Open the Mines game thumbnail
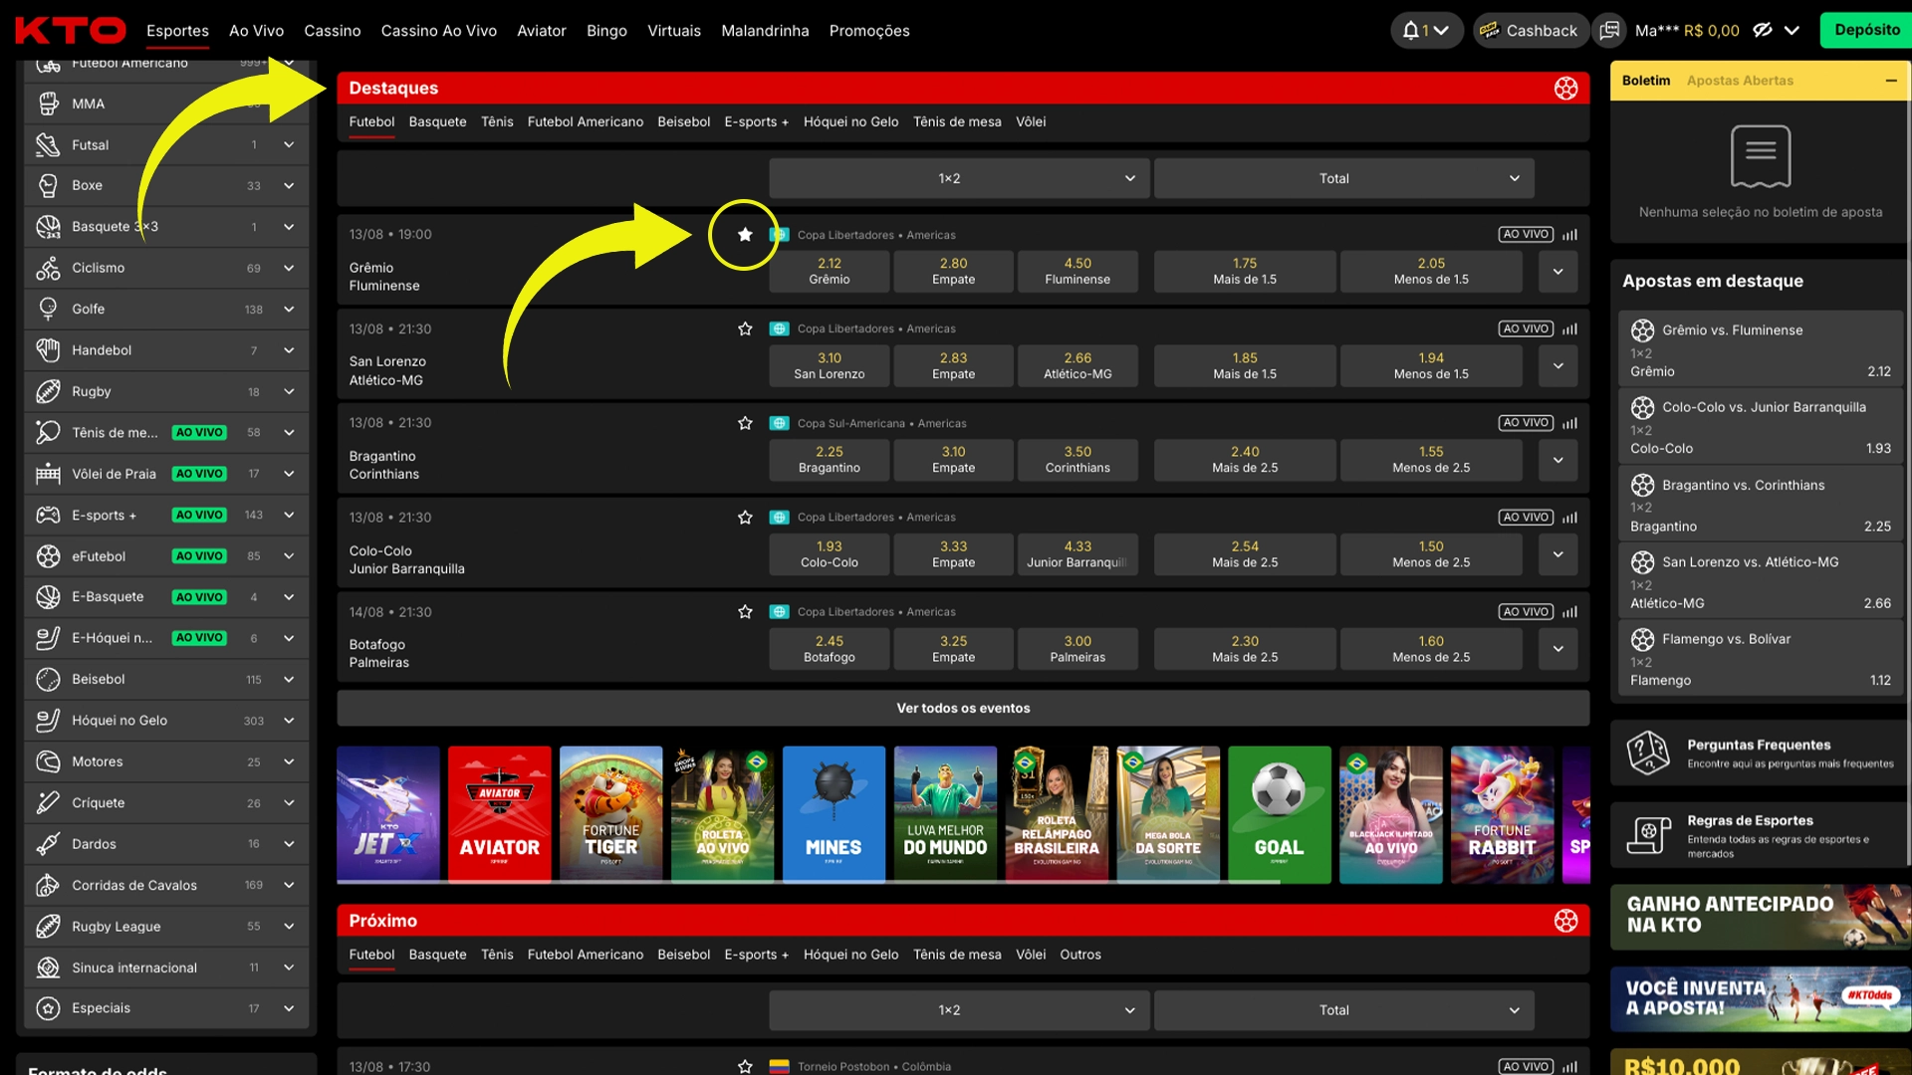Viewport: 1912px width, 1075px height. pyautogui.click(x=834, y=814)
